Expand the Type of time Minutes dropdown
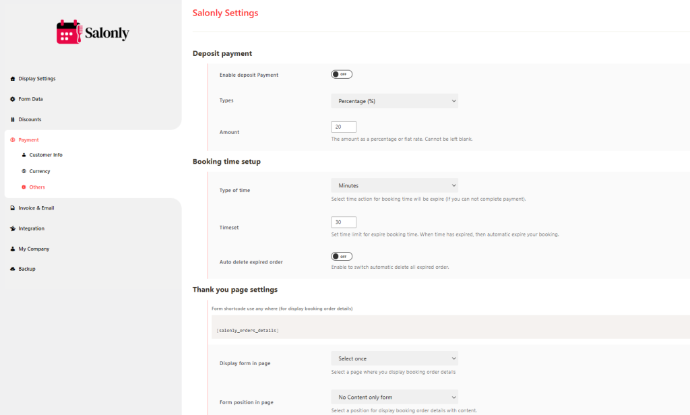 click(394, 185)
